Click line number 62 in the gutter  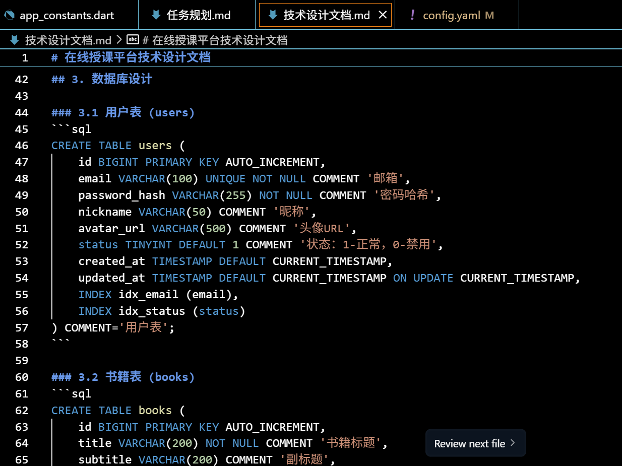(x=22, y=411)
